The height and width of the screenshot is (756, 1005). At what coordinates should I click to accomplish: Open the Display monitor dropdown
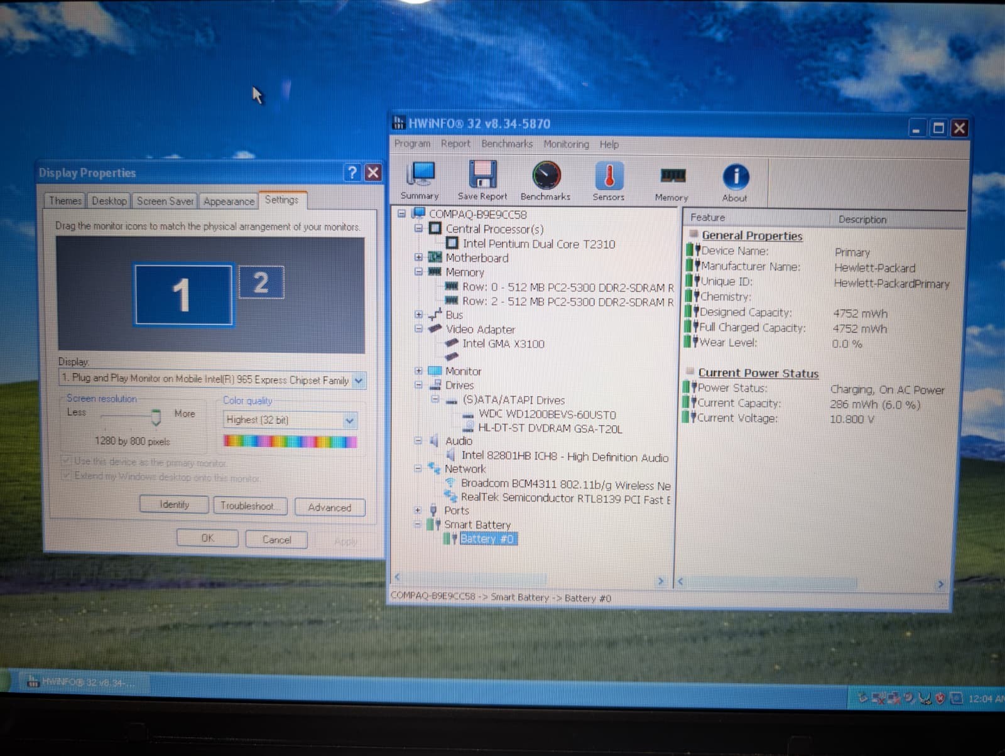click(x=359, y=381)
